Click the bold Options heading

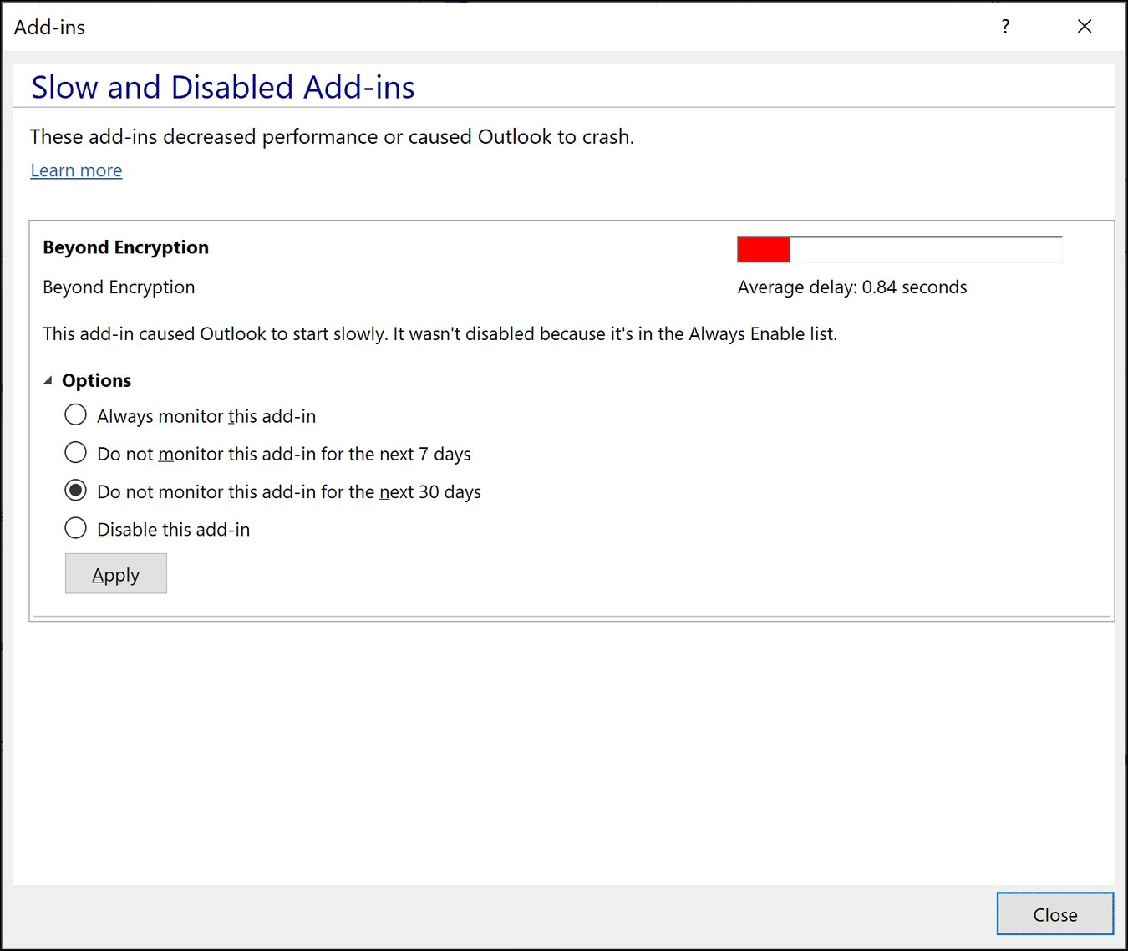click(x=96, y=380)
